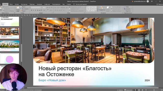
Task: Click the Bold (Ж) formatting icon
Action: coord(32,10)
